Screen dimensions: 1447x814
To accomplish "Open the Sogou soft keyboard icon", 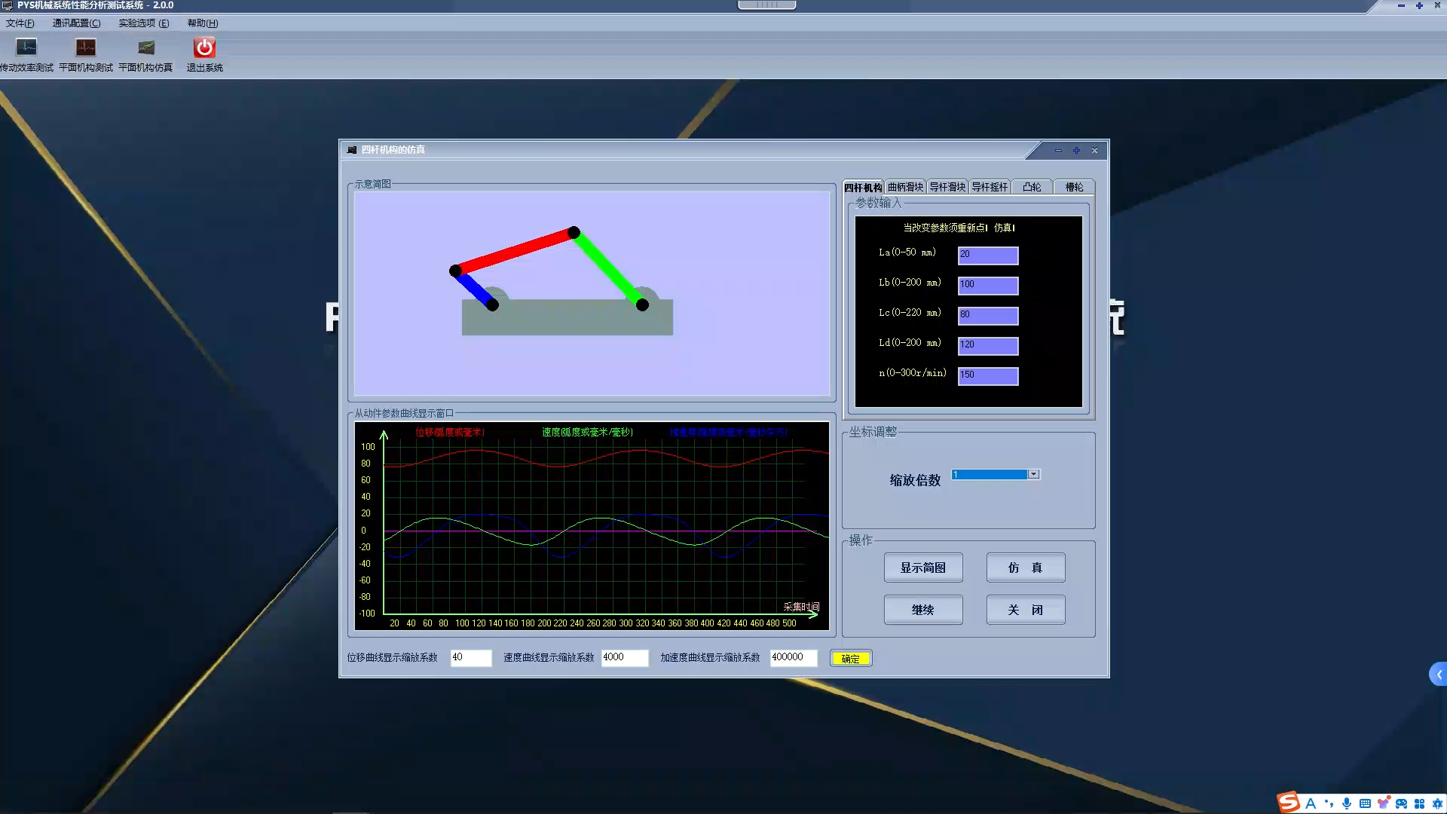I will coord(1365,803).
